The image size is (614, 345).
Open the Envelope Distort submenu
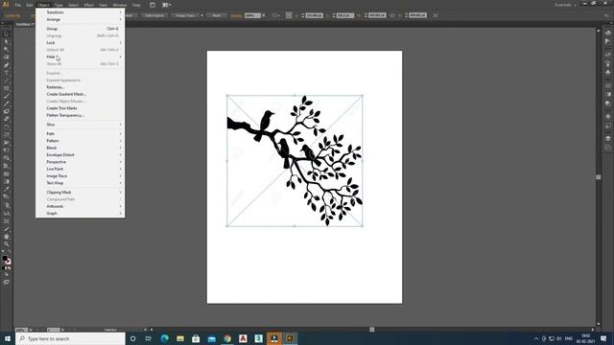click(81, 155)
